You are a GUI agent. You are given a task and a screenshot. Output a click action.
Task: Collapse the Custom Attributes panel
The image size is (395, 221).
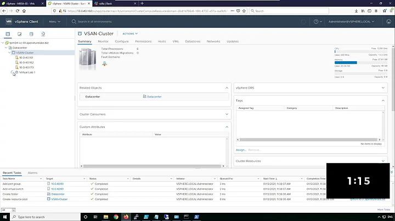click(227, 127)
